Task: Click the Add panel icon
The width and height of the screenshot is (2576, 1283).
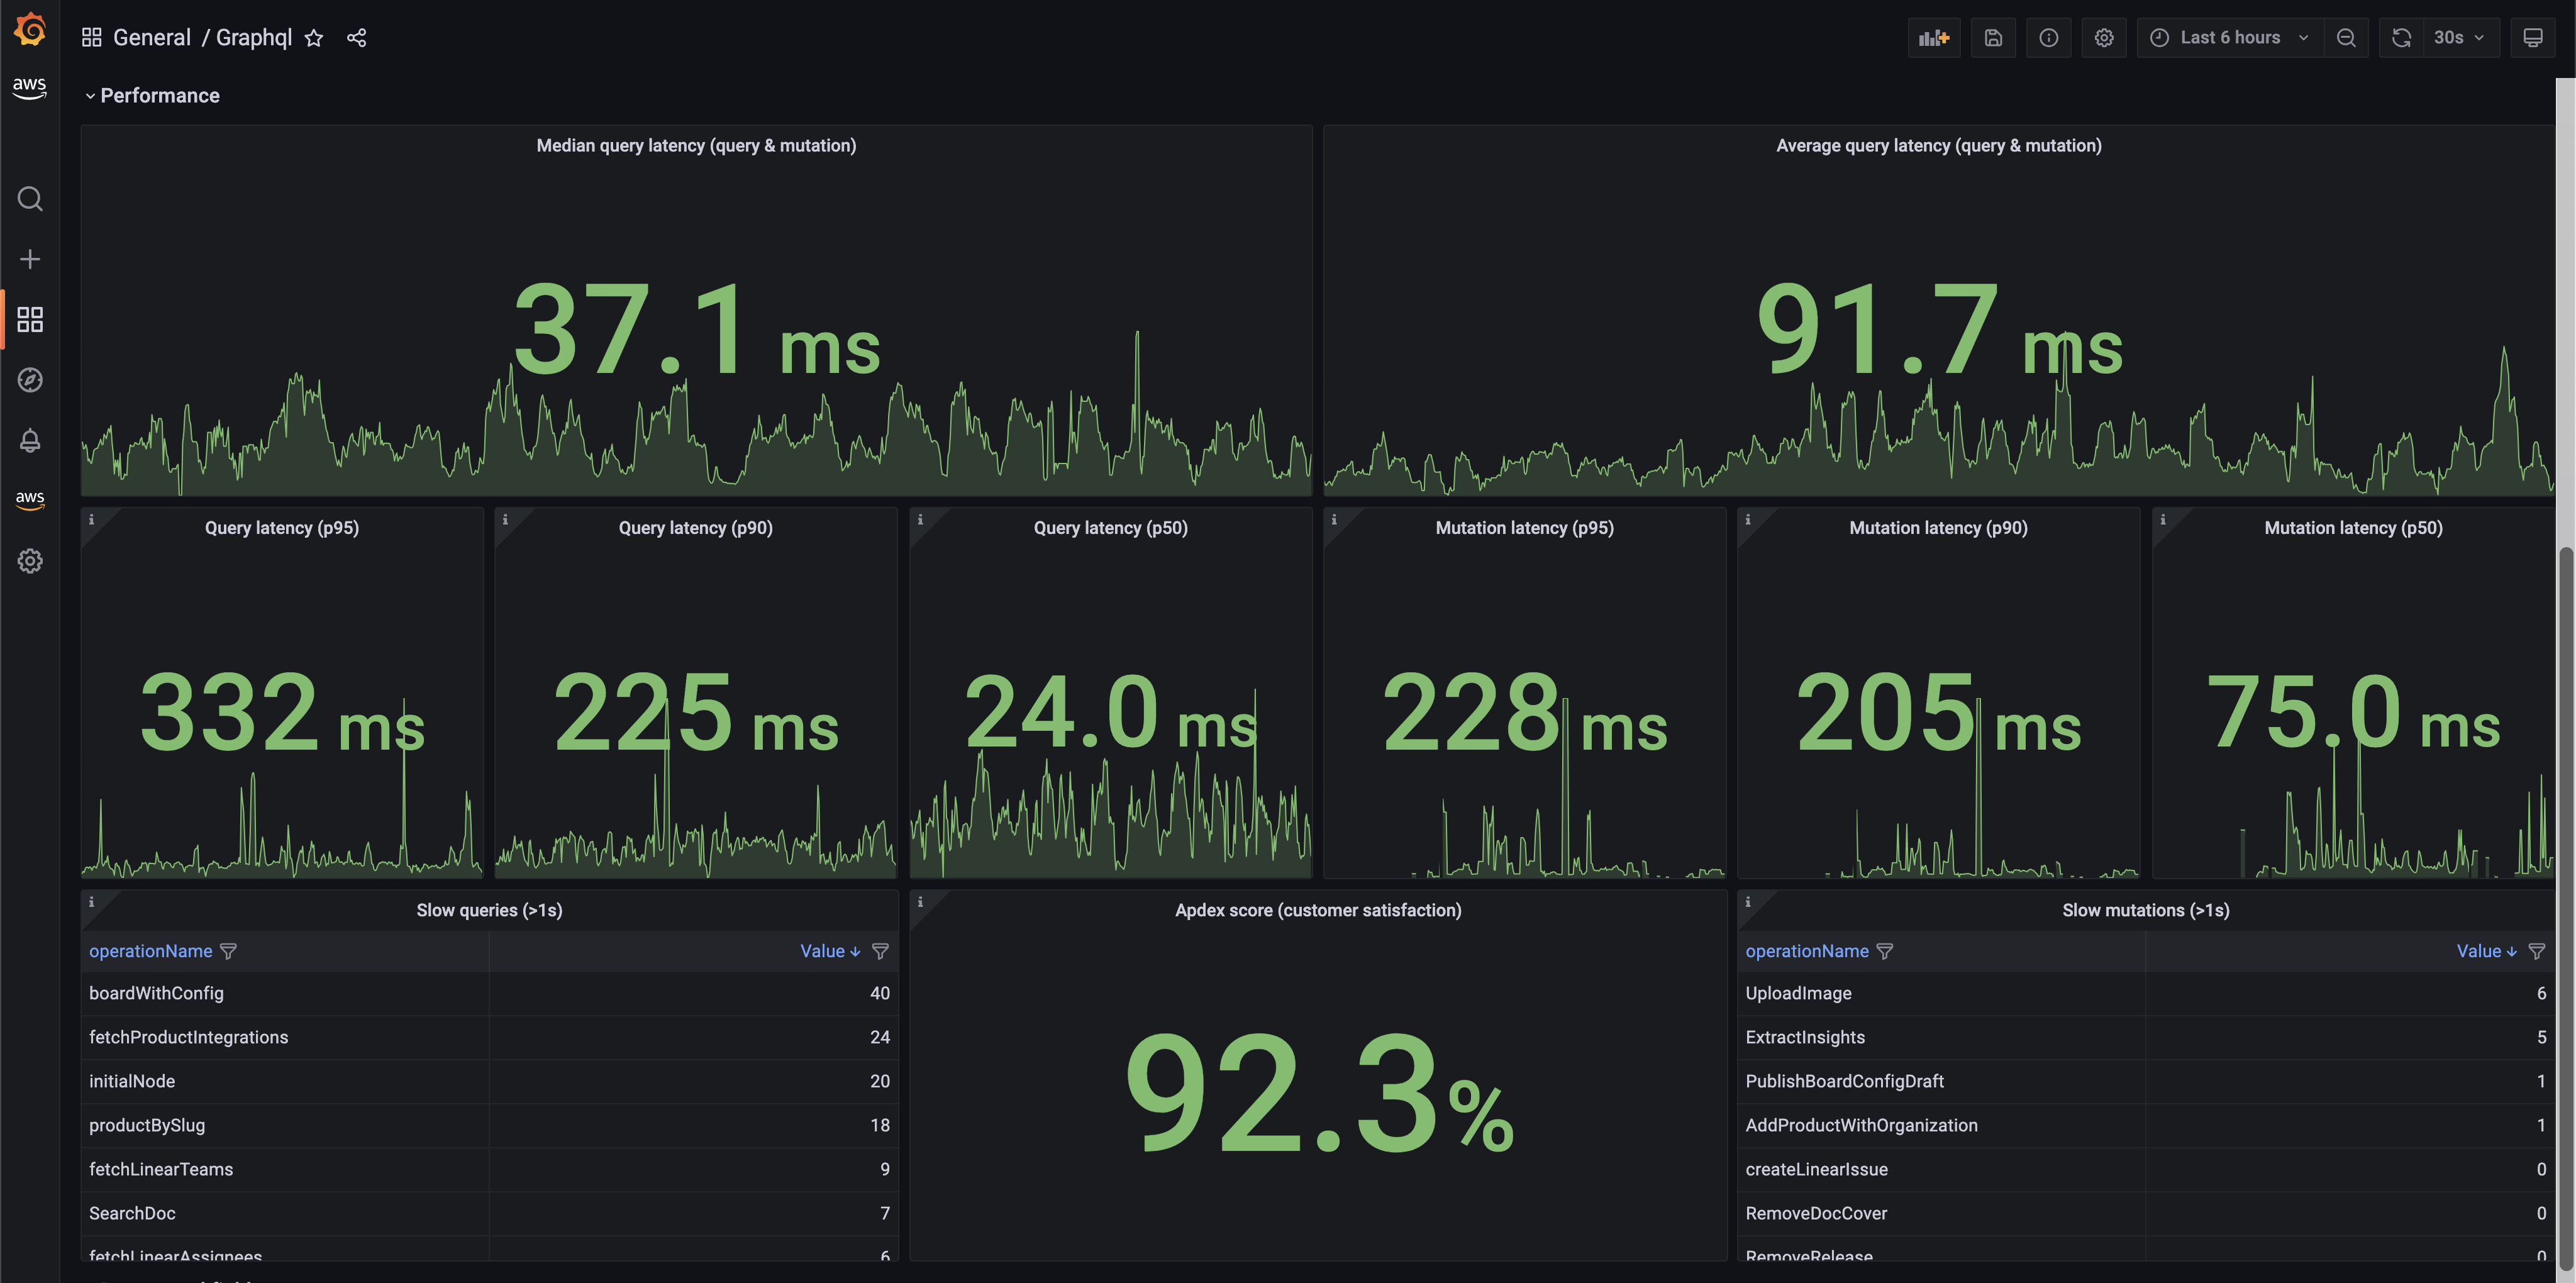Action: pyautogui.click(x=1933, y=38)
